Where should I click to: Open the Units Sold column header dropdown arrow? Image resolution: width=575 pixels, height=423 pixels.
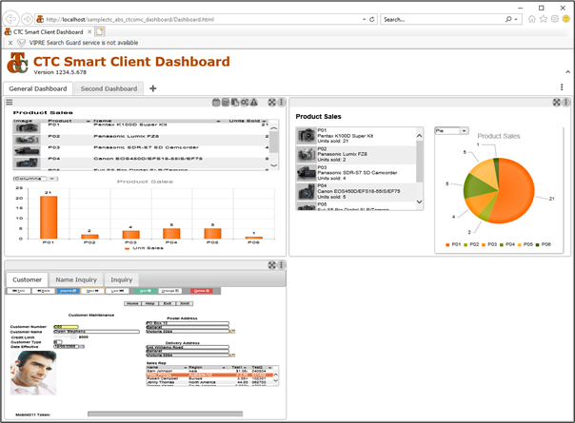[x=264, y=122]
